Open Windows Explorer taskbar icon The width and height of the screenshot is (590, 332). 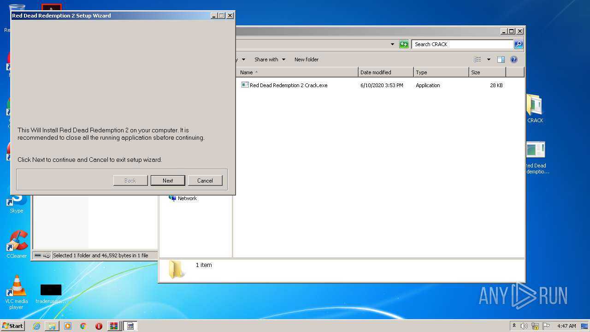point(52,326)
